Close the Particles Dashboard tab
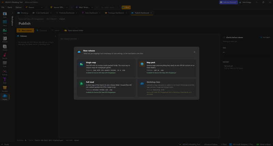The height and width of the screenshot is (146, 273). coord(76,13)
